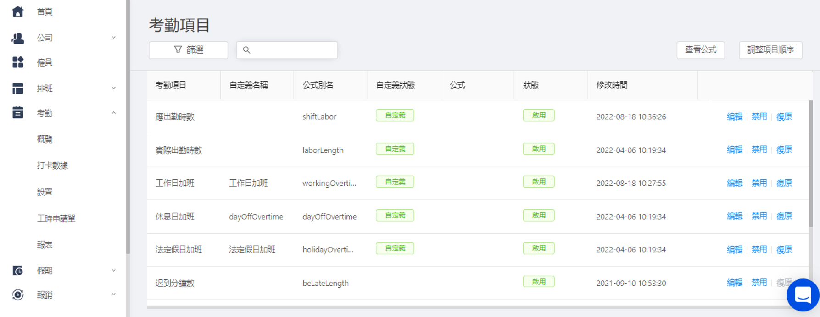The width and height of the screenshot is (820, 317).
Task: Open 工時申請單 submenu item
Action: click(x=56, y=218)
